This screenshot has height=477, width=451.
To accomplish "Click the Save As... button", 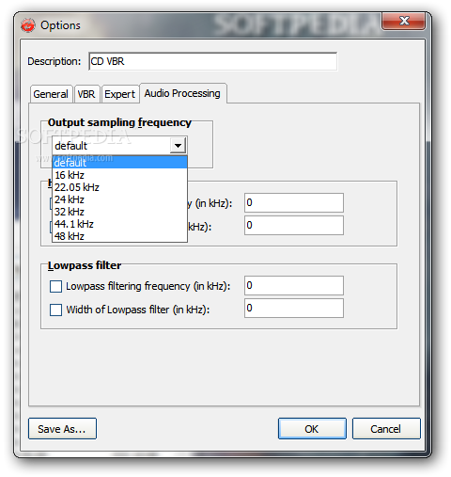I will [x=62, y=429].
